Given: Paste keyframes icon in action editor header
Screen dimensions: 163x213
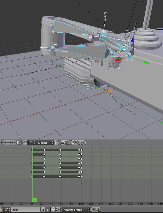Looking at the screenshot, I should coord(98,210).
